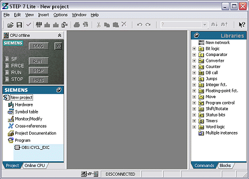Click into the toolbar search input field
The image size is (249, 179).
coord(181,25)
